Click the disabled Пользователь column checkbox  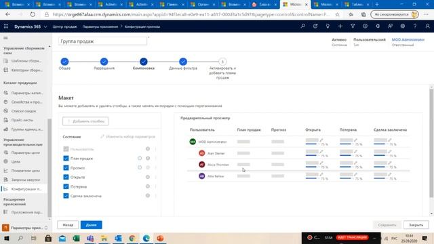click(66, 149)
